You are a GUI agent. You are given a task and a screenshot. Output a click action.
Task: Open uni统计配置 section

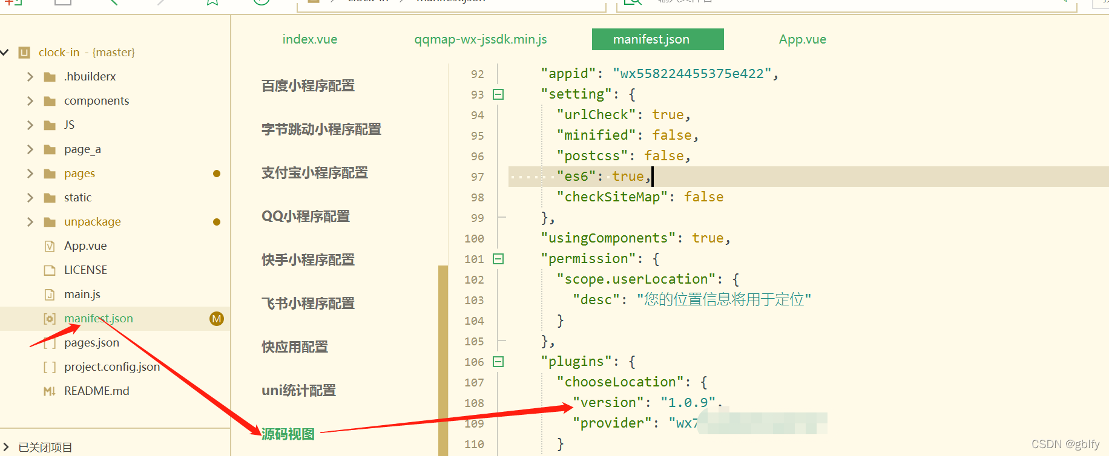(298, 391)
